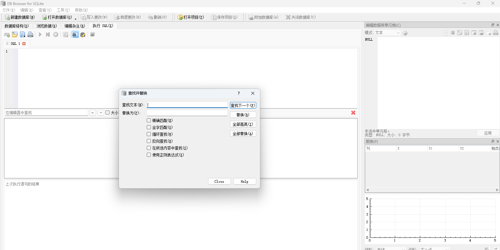Click the find next down arrow button
Screen dimensions: 500x250
(x=101, y=113)
